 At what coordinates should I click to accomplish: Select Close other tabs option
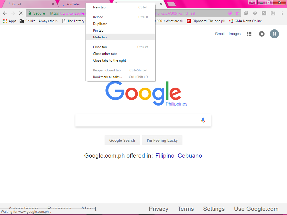tap(120, 54)
